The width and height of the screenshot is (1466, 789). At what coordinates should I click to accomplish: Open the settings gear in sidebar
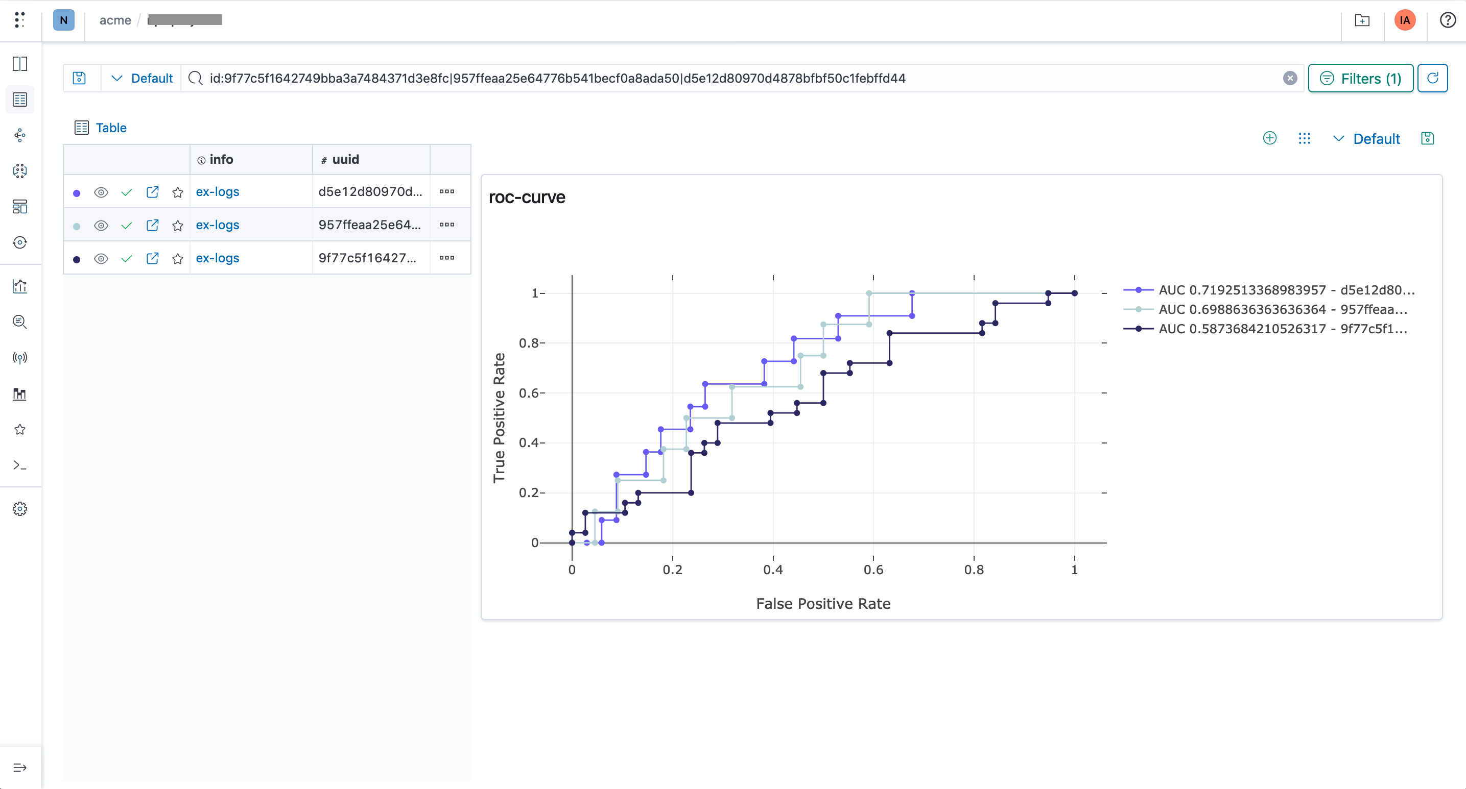(x=20, y=509)
